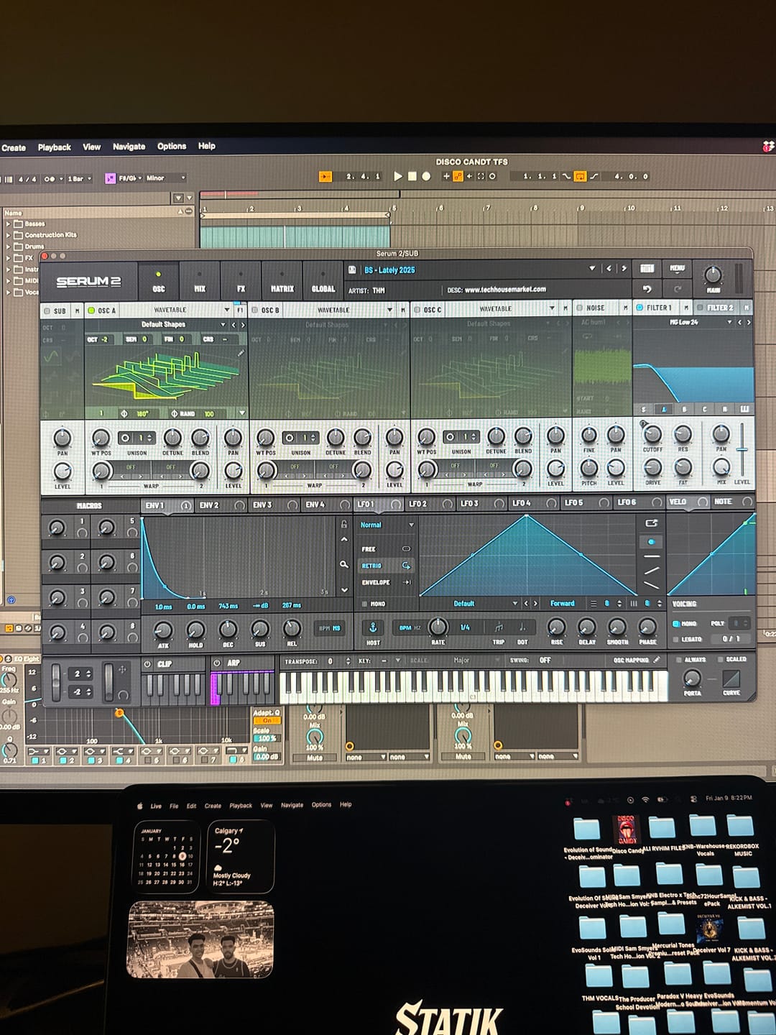Open OSC A WAVETABLE type dropdown

click(227, 310)
